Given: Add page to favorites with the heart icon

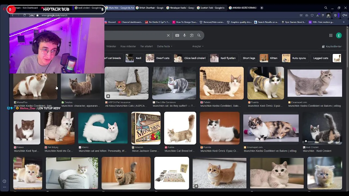Looking at the screenshot, I should point(312,15).
